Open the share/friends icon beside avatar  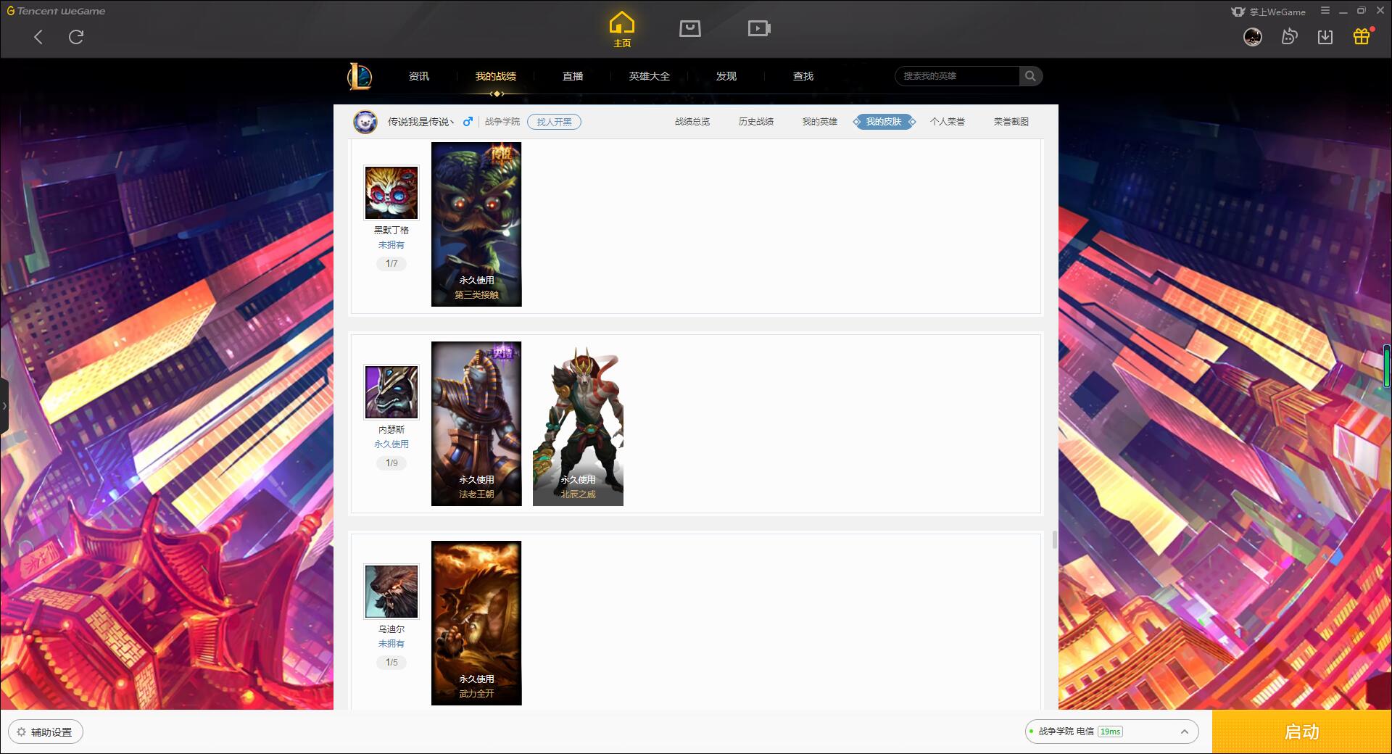(x=1289, y=37)
